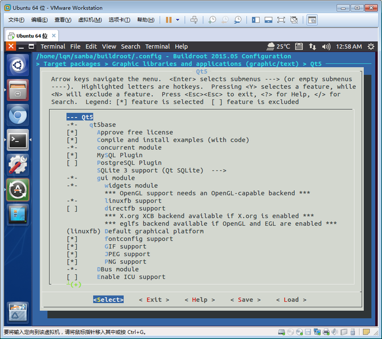Open the Search menu in terminal menubar

pyautogui.click(x=130, y=46)
